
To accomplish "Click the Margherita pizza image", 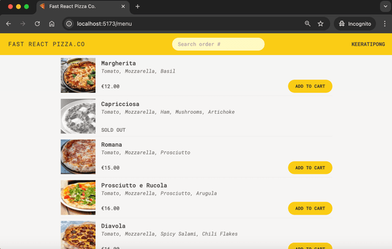I will click(78, 75).
